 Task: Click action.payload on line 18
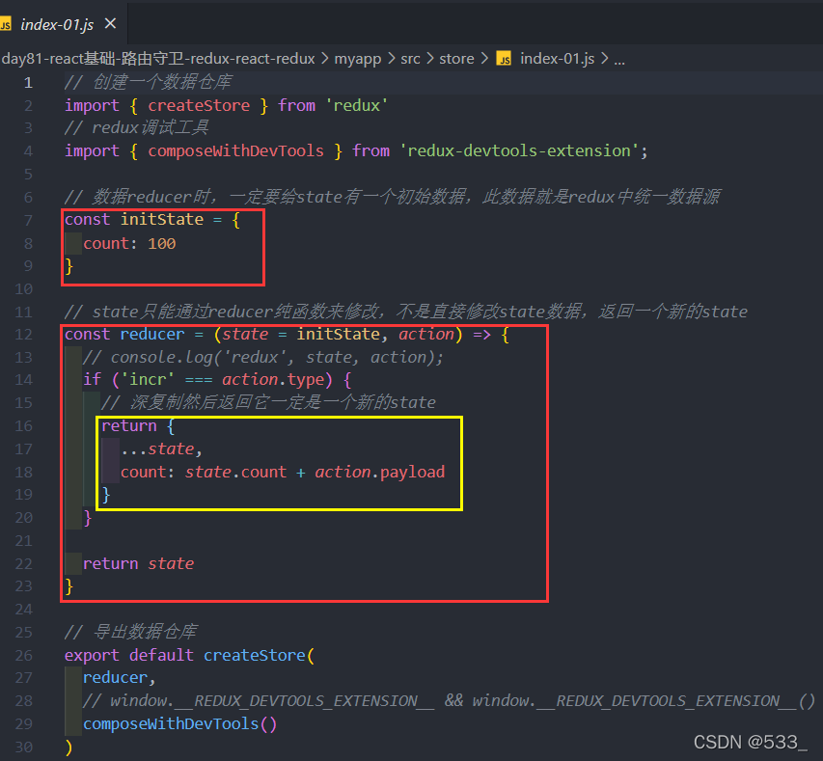(380, 472)
